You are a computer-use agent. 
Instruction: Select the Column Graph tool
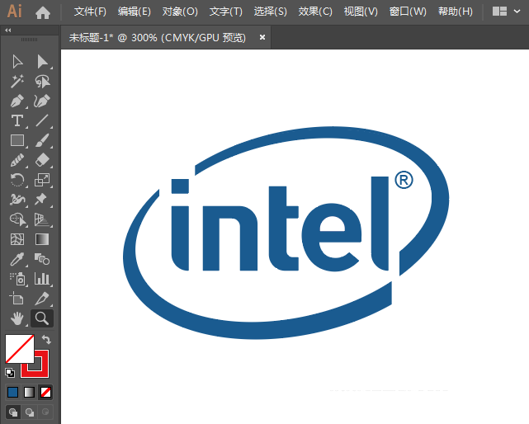(x=43, y=279)
